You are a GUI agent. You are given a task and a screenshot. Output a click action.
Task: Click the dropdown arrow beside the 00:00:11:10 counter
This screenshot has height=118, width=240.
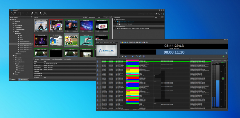(226, 53)
